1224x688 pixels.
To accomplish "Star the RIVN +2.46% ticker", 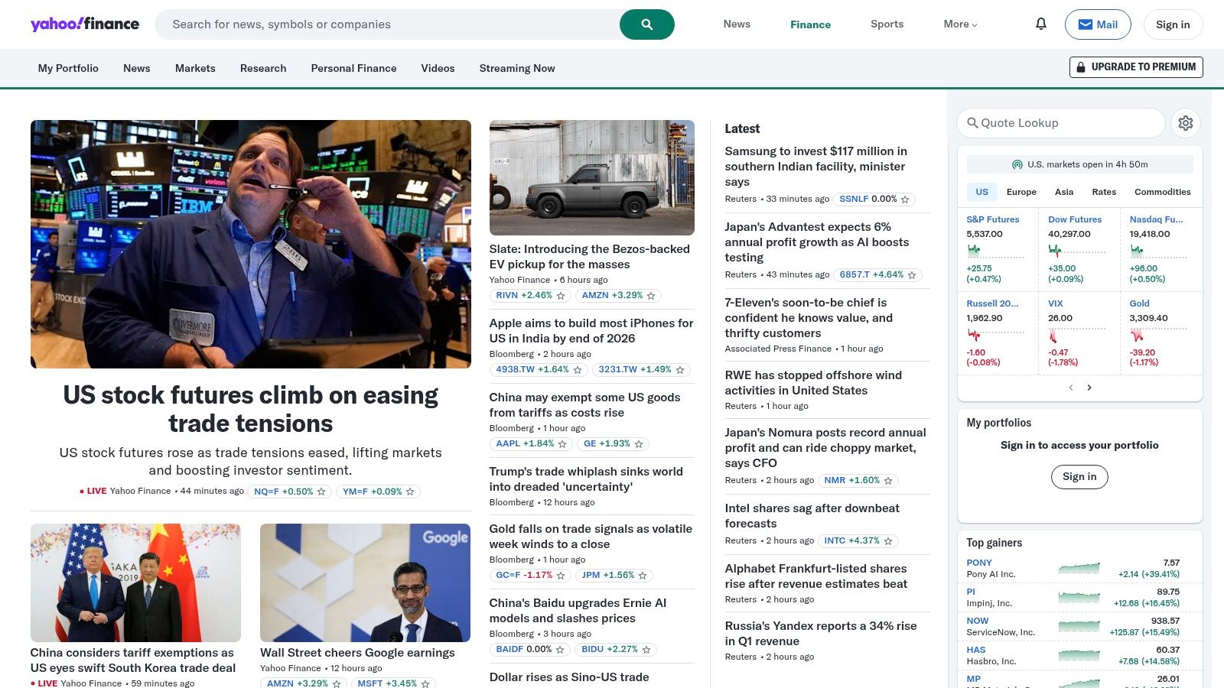I will pyautogui.click(x=561, y=296).
